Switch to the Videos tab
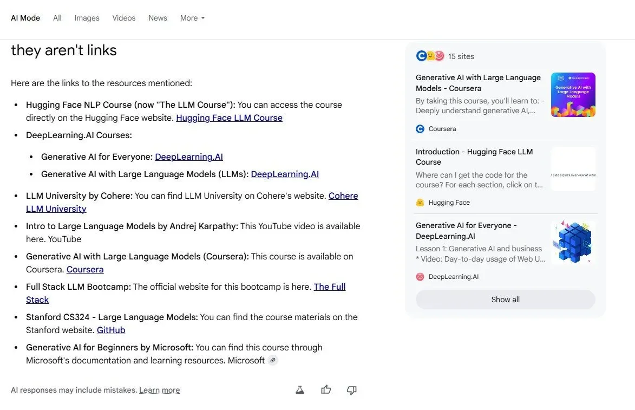Viewport: 635px width, 410px height. [x=124, y=18]
